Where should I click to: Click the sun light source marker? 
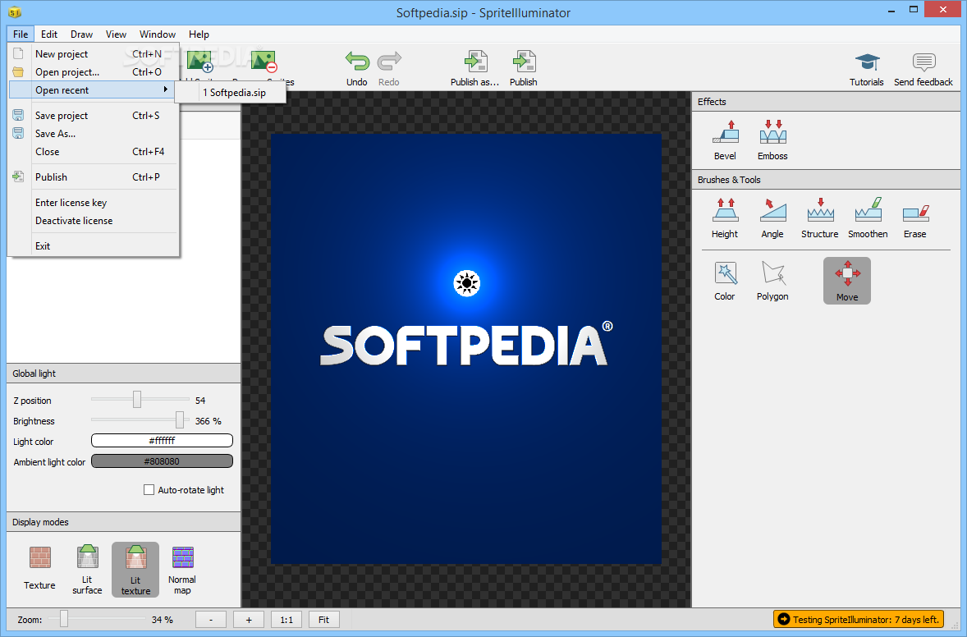tap(467, 283)
